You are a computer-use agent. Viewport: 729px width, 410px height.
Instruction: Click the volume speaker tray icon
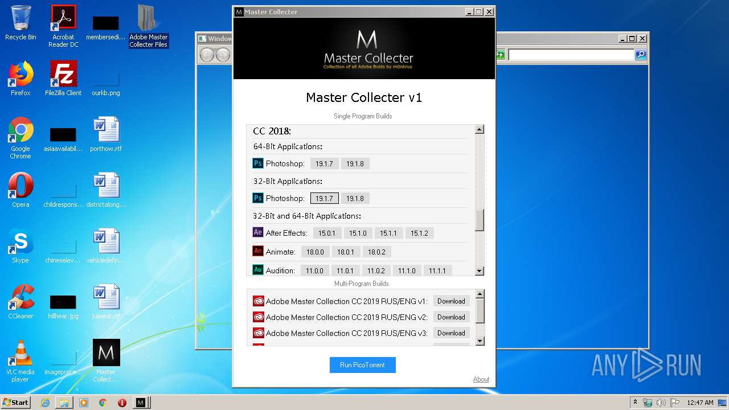pos(661,403)
